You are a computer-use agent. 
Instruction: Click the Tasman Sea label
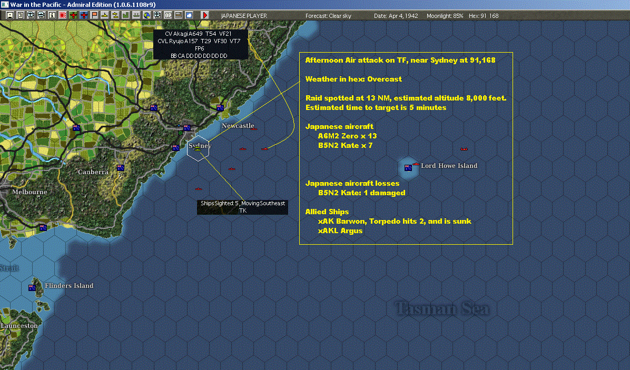[443, 308]
